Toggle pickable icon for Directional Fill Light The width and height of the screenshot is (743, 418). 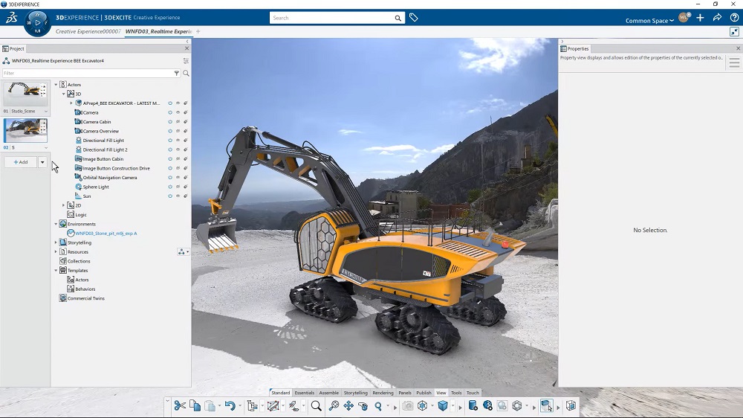(185, 141)
